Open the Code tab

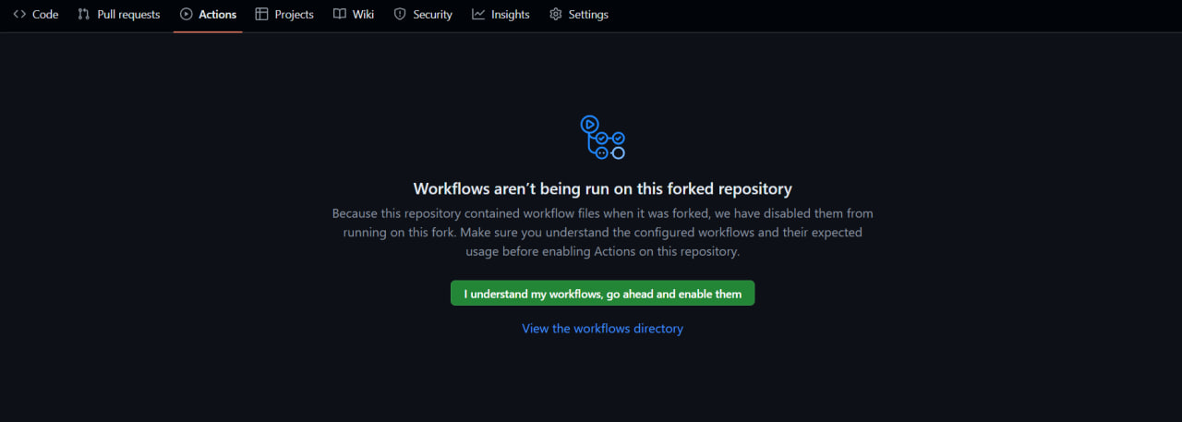pyautogui.click(x=35, y=15)
